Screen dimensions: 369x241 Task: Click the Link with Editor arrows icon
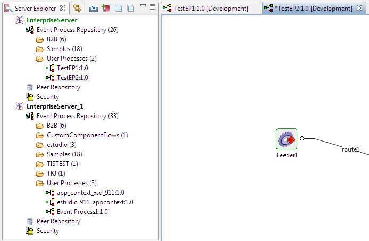click(x=77, y=8)
